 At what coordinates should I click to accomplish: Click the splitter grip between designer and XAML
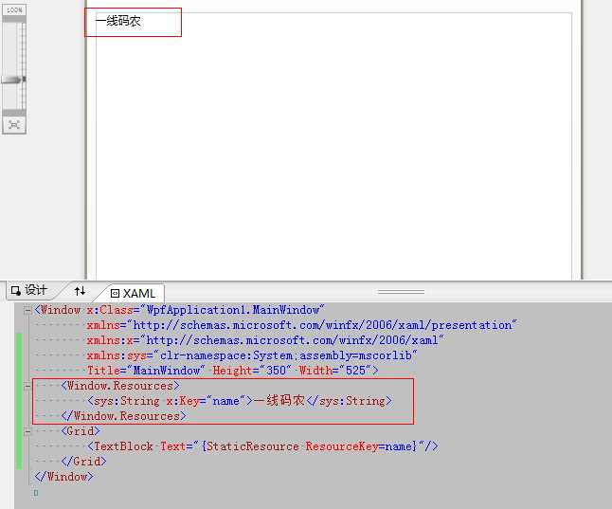[401, 292]
